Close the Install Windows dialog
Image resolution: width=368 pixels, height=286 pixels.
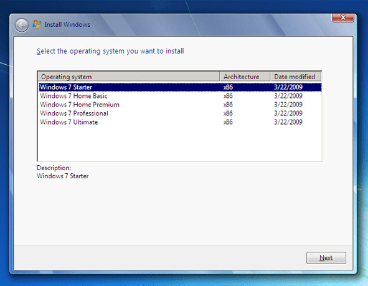coord(343,18)
